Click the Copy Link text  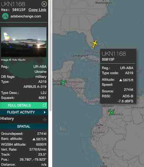(38, 10)
